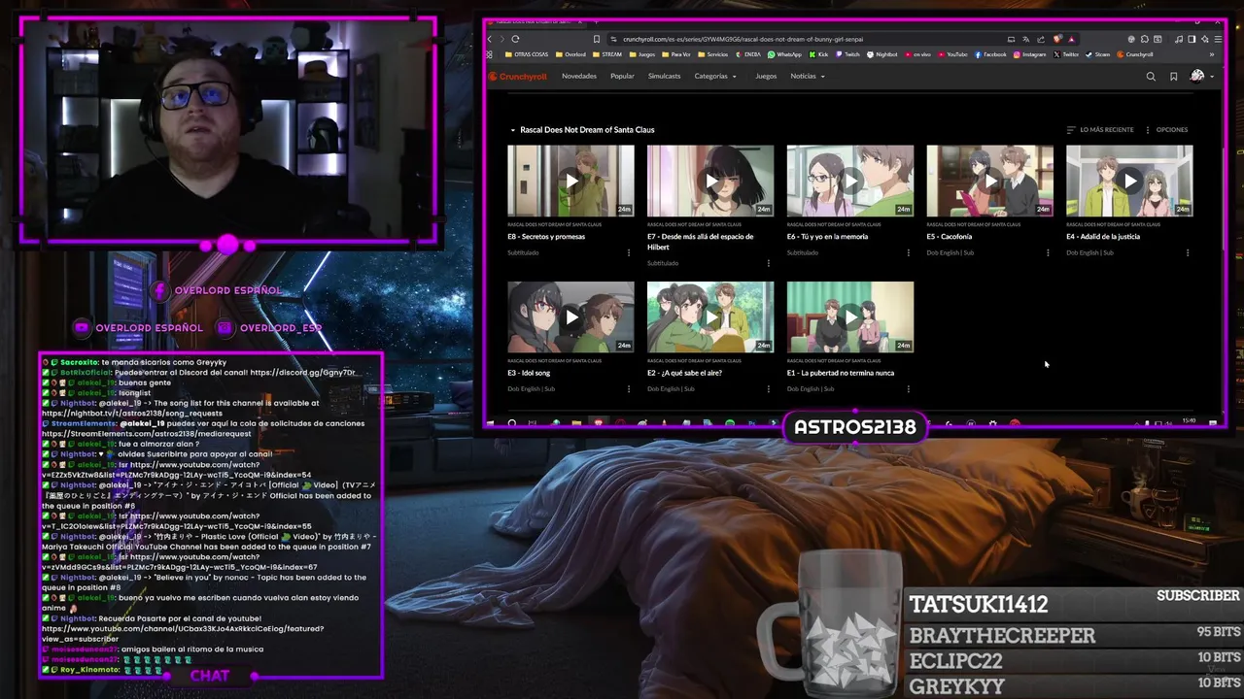Open the STREAM bookmark folder
The width and height of the screenshot is (1244, 699).
click(606, 54)
